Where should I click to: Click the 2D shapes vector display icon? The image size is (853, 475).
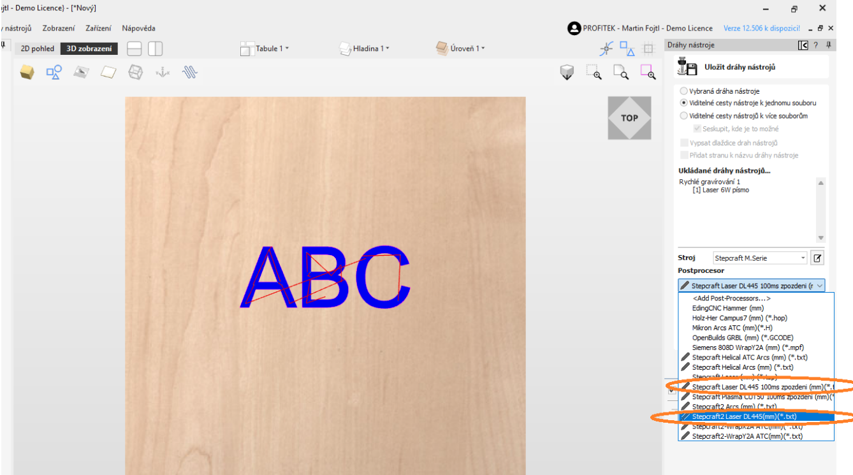tap(54, 73)
